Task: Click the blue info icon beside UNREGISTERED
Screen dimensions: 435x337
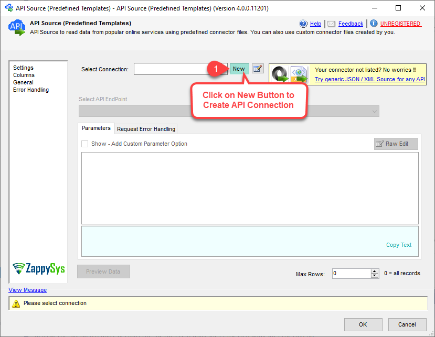Action: [x=374, y=24]
